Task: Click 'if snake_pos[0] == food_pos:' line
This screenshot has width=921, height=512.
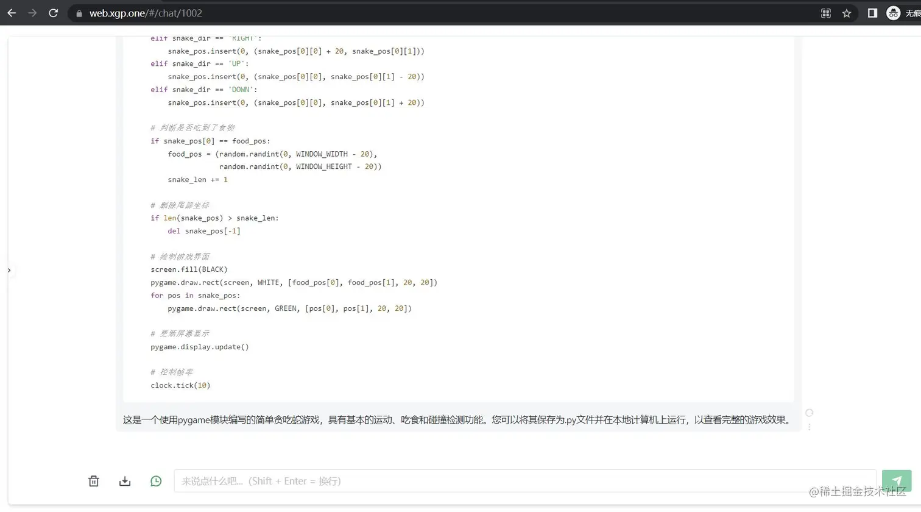Action: tap(210, 141)
